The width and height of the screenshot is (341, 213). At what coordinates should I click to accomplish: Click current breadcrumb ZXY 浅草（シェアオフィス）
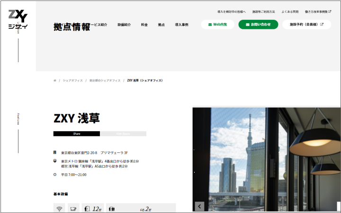pos(145,80)
